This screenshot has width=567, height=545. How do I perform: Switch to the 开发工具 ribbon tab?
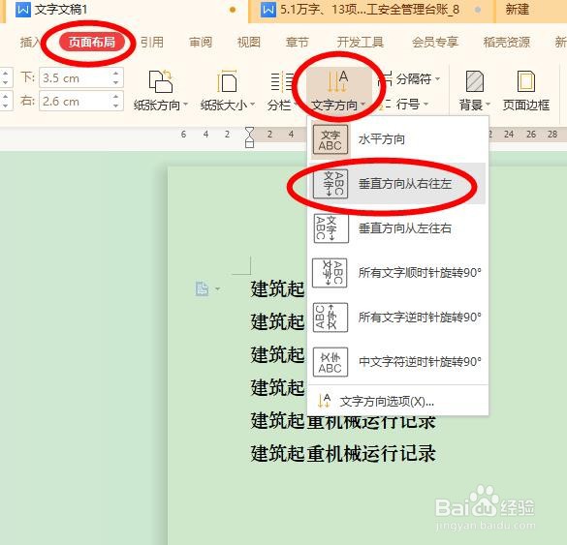click(361, 43)
